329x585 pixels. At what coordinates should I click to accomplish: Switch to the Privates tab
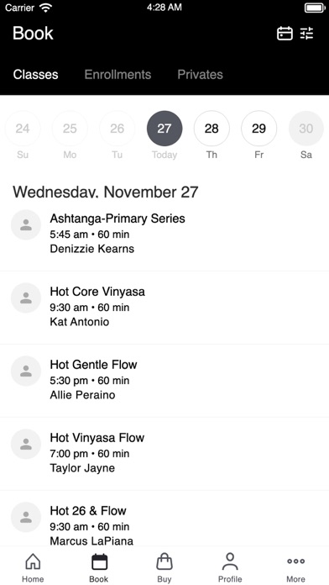[x=200, y=75]
